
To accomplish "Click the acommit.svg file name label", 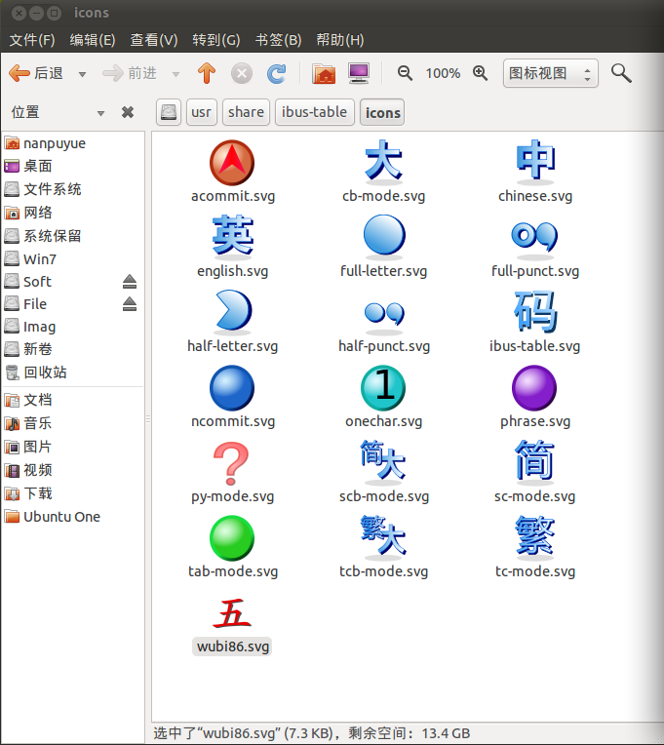I will pyautogui.click(x=233, y=196).
